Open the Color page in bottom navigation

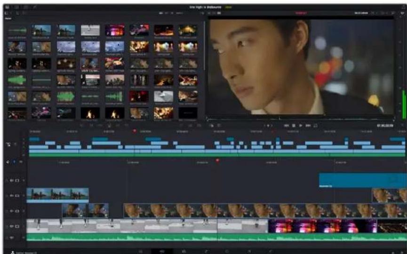coord(227,251)
